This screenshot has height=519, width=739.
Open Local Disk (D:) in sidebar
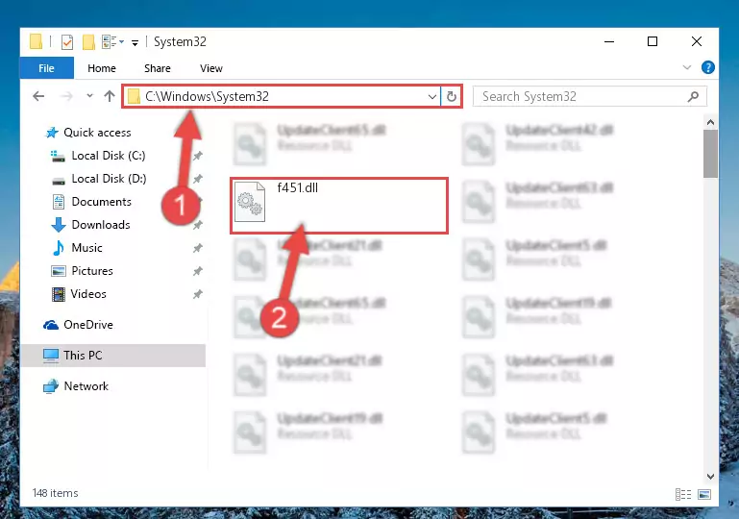(109, 179)
